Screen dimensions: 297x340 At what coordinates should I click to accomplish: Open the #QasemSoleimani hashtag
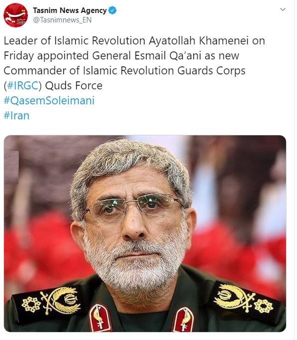[49, 100]
